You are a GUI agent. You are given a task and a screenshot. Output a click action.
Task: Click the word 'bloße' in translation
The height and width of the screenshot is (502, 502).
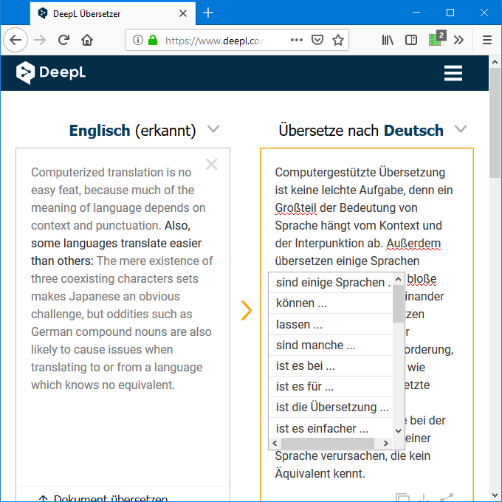point(422,279)
